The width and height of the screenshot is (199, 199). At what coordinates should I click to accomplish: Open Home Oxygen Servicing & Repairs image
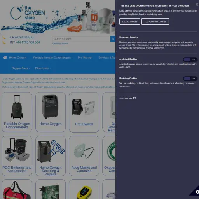tap(51, 151)
